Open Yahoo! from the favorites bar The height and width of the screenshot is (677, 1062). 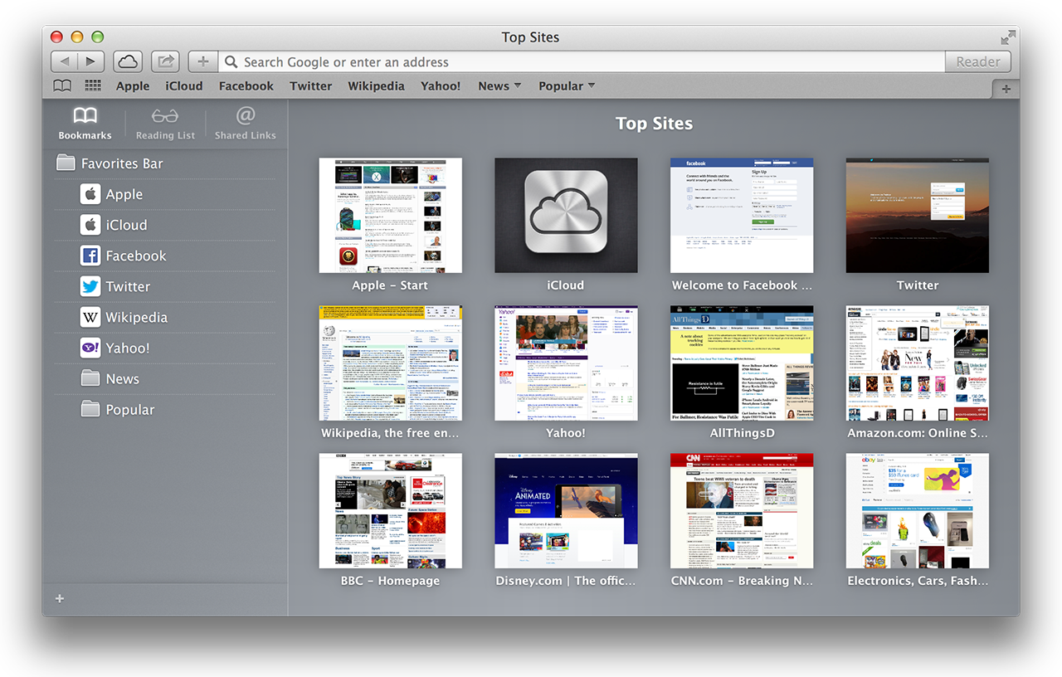[x=441, y=86]
